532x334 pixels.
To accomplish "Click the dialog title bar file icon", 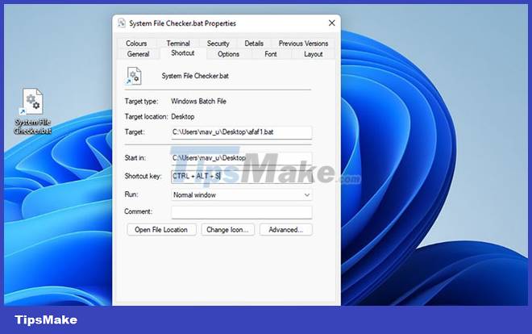I will [122, 23].
